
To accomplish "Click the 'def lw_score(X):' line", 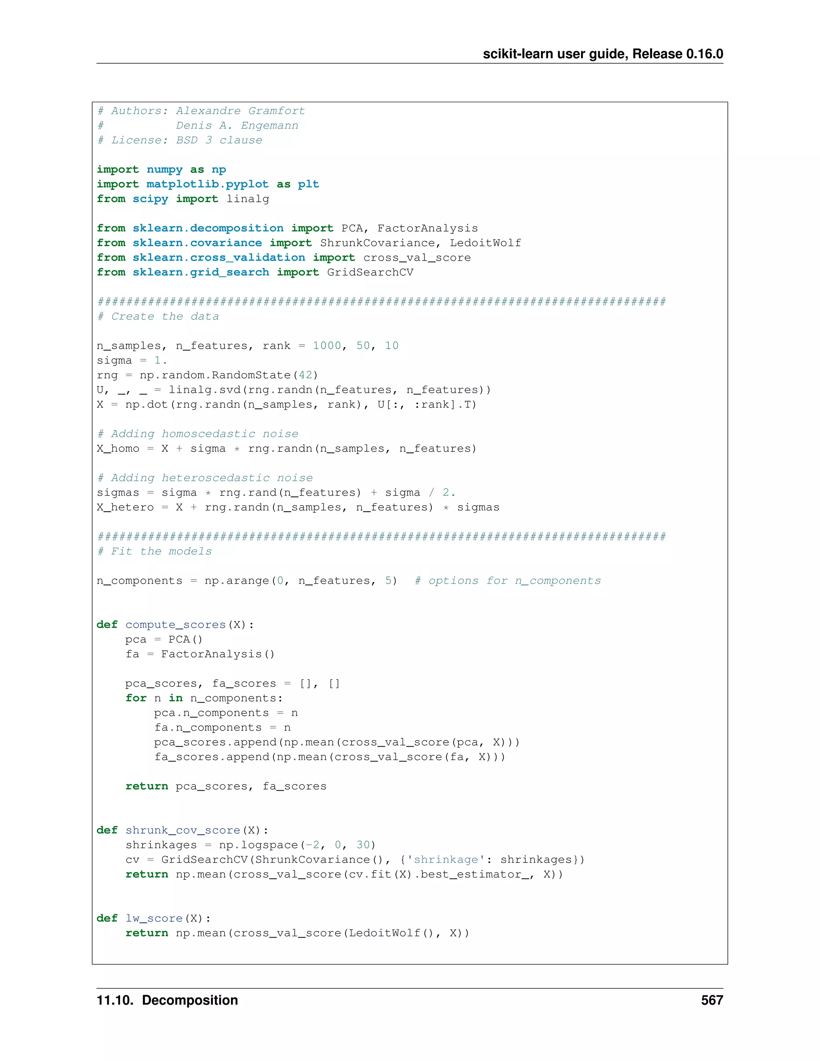I will (x=154, y=918).
